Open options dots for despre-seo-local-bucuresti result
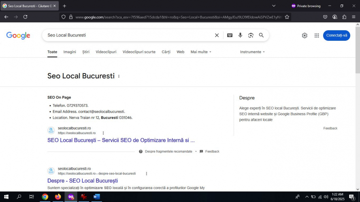360x202 pixels. click(x=147, y=174)
